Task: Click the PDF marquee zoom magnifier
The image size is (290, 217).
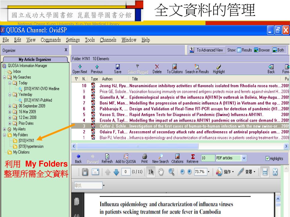Action: tap(171, 172)
